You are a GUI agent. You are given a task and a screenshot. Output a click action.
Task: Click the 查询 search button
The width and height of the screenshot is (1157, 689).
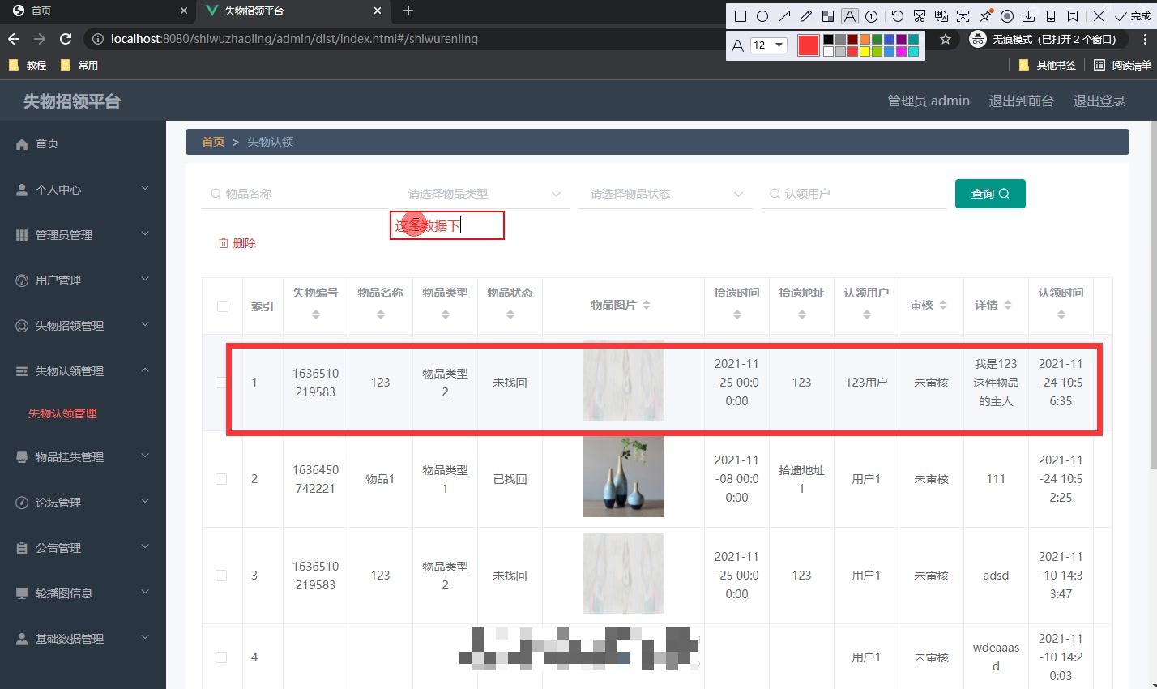point(989,194)
